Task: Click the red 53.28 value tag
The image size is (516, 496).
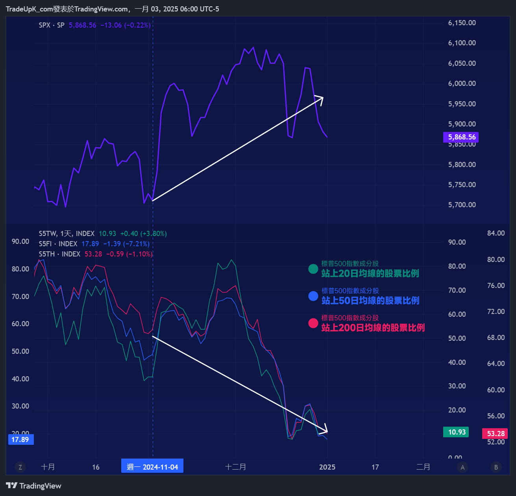Action: pos(495,434)
